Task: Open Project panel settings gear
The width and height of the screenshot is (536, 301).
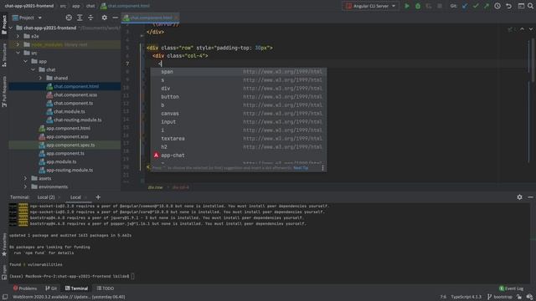Action: click(104, 18)
